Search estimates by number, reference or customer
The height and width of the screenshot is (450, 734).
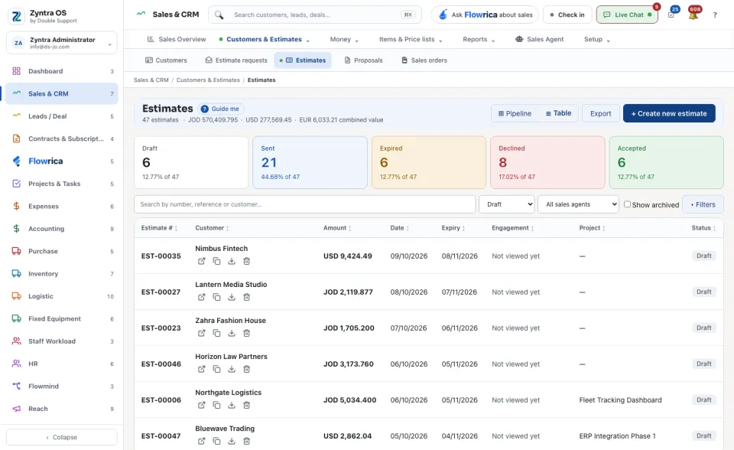pos(305,204)
